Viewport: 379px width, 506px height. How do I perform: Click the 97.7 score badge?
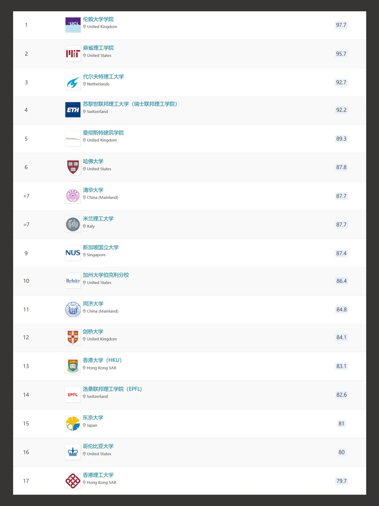[341, 25]
